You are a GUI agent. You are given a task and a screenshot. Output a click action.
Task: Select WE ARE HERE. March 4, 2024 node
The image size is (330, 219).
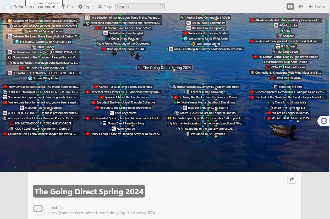(288, 118)
